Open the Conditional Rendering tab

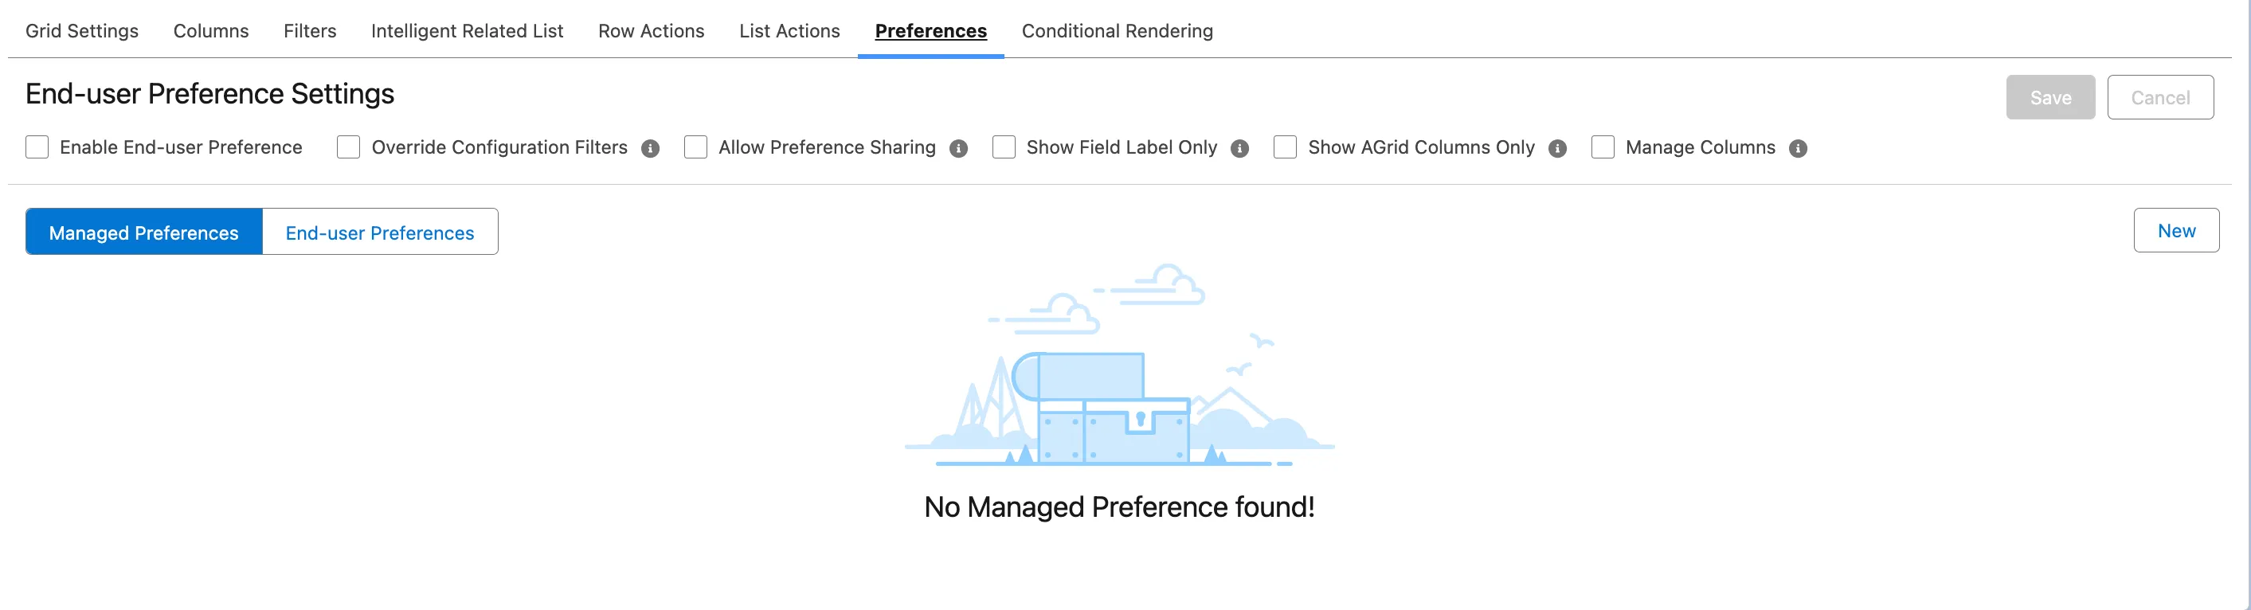1117,30
